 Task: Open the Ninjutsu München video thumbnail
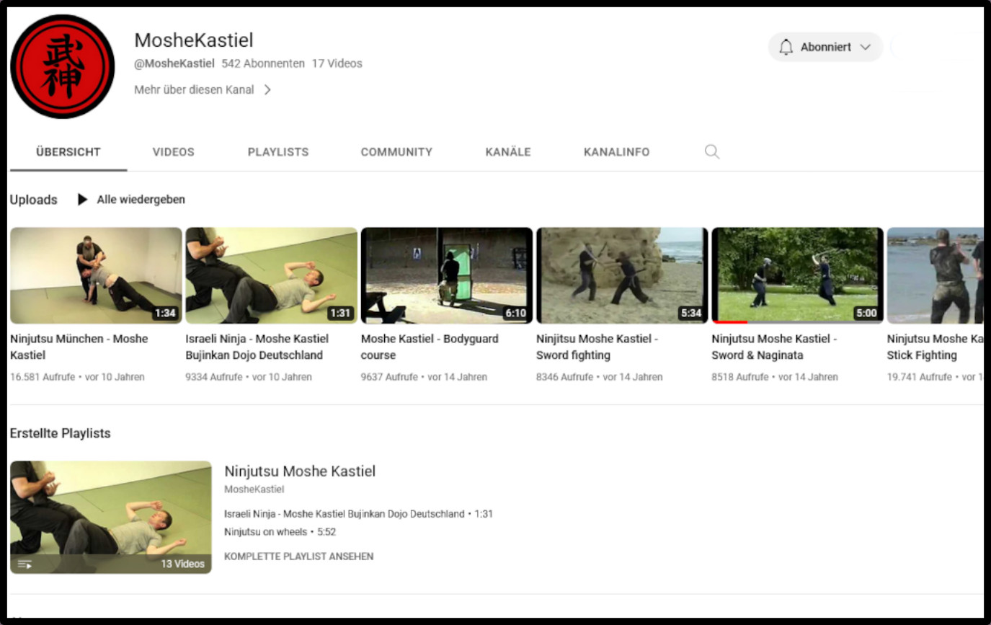[96, 275]
